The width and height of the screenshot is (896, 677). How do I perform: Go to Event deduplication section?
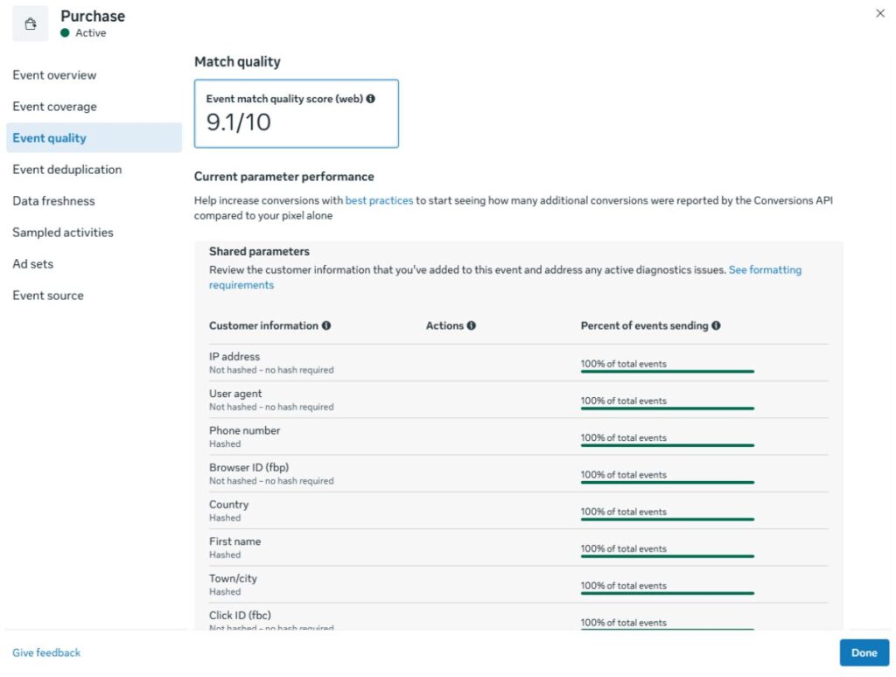66,170
